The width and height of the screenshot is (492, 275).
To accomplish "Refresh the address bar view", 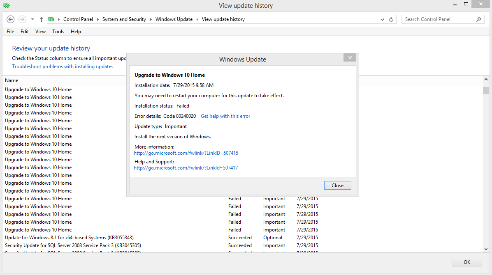I will point(391,19).
